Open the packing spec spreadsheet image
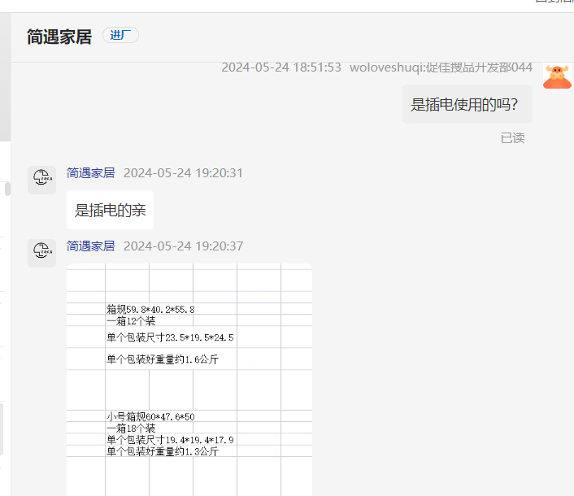Screen dimensions: 574x496 (189, 379)
